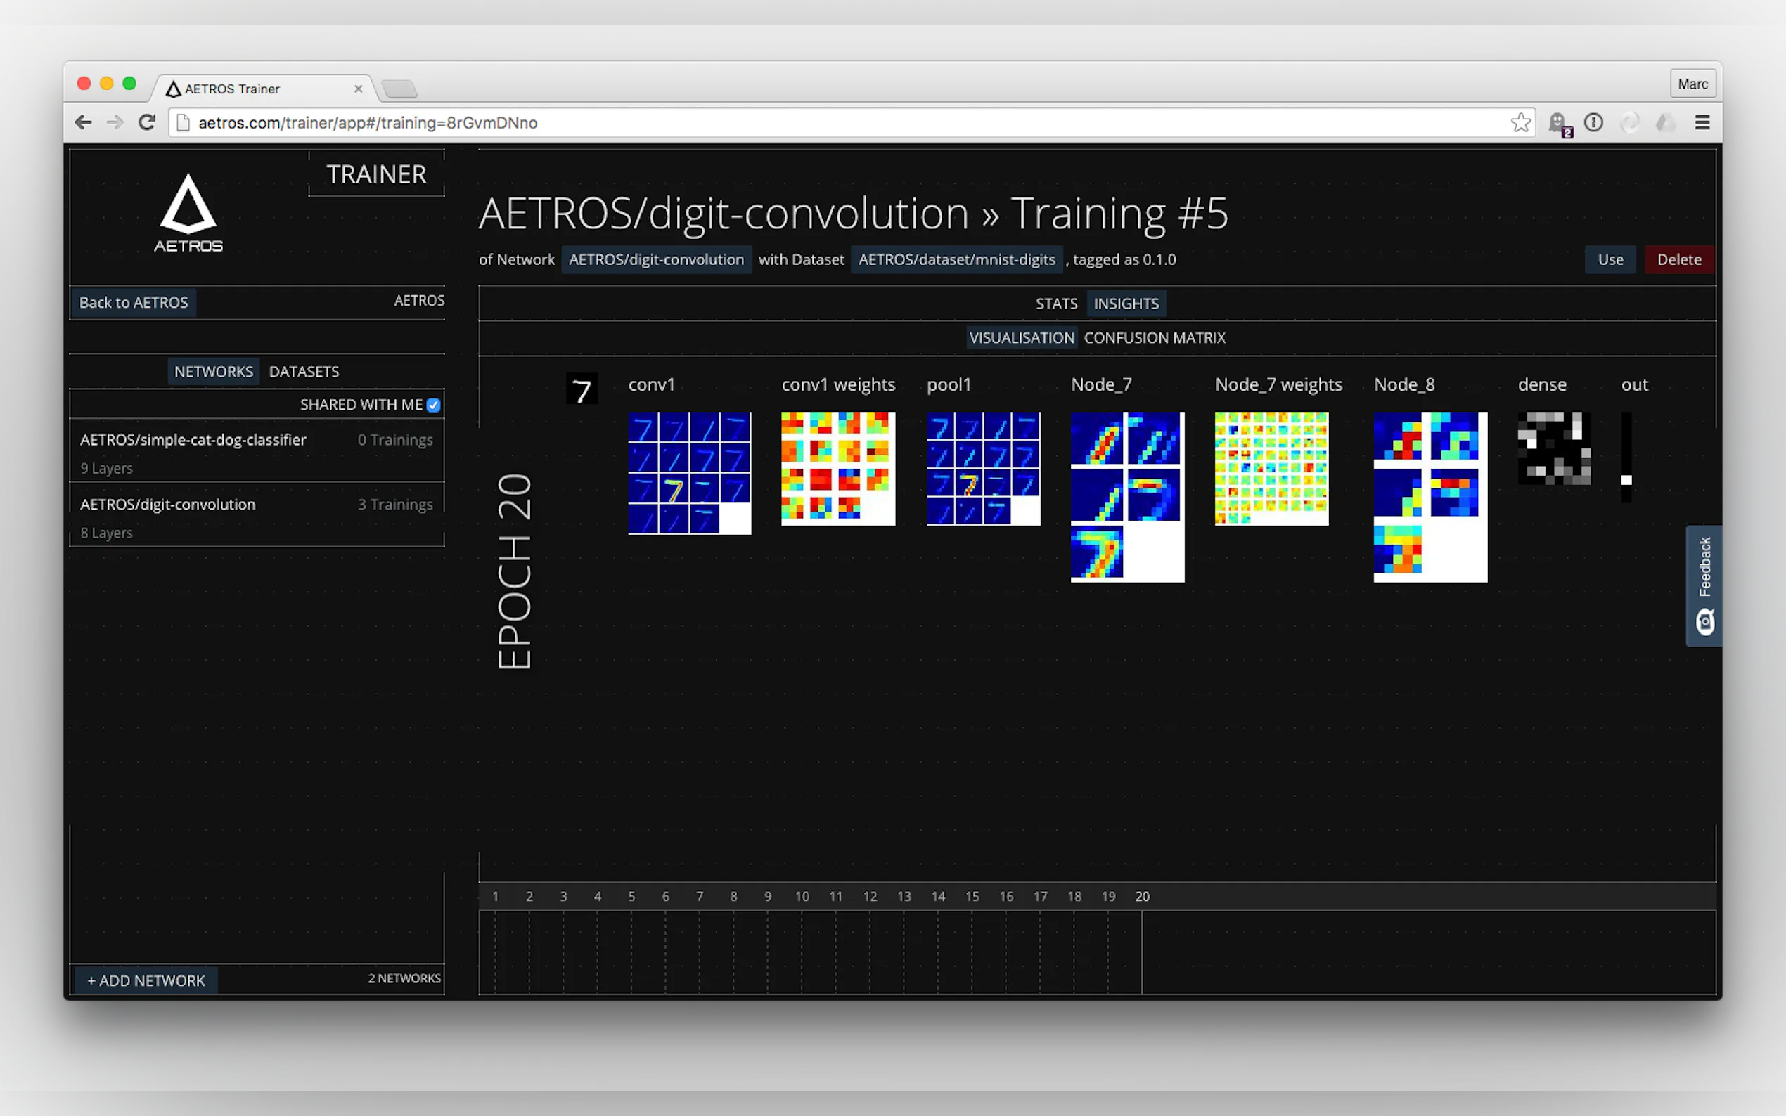The image size is (1786, 1116).
Task: Click the Use button
Action: coord(1610,260)
